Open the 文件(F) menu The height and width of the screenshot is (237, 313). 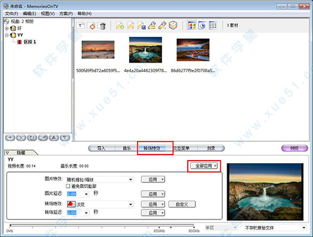pyautogui.click(x=11, y=14)
